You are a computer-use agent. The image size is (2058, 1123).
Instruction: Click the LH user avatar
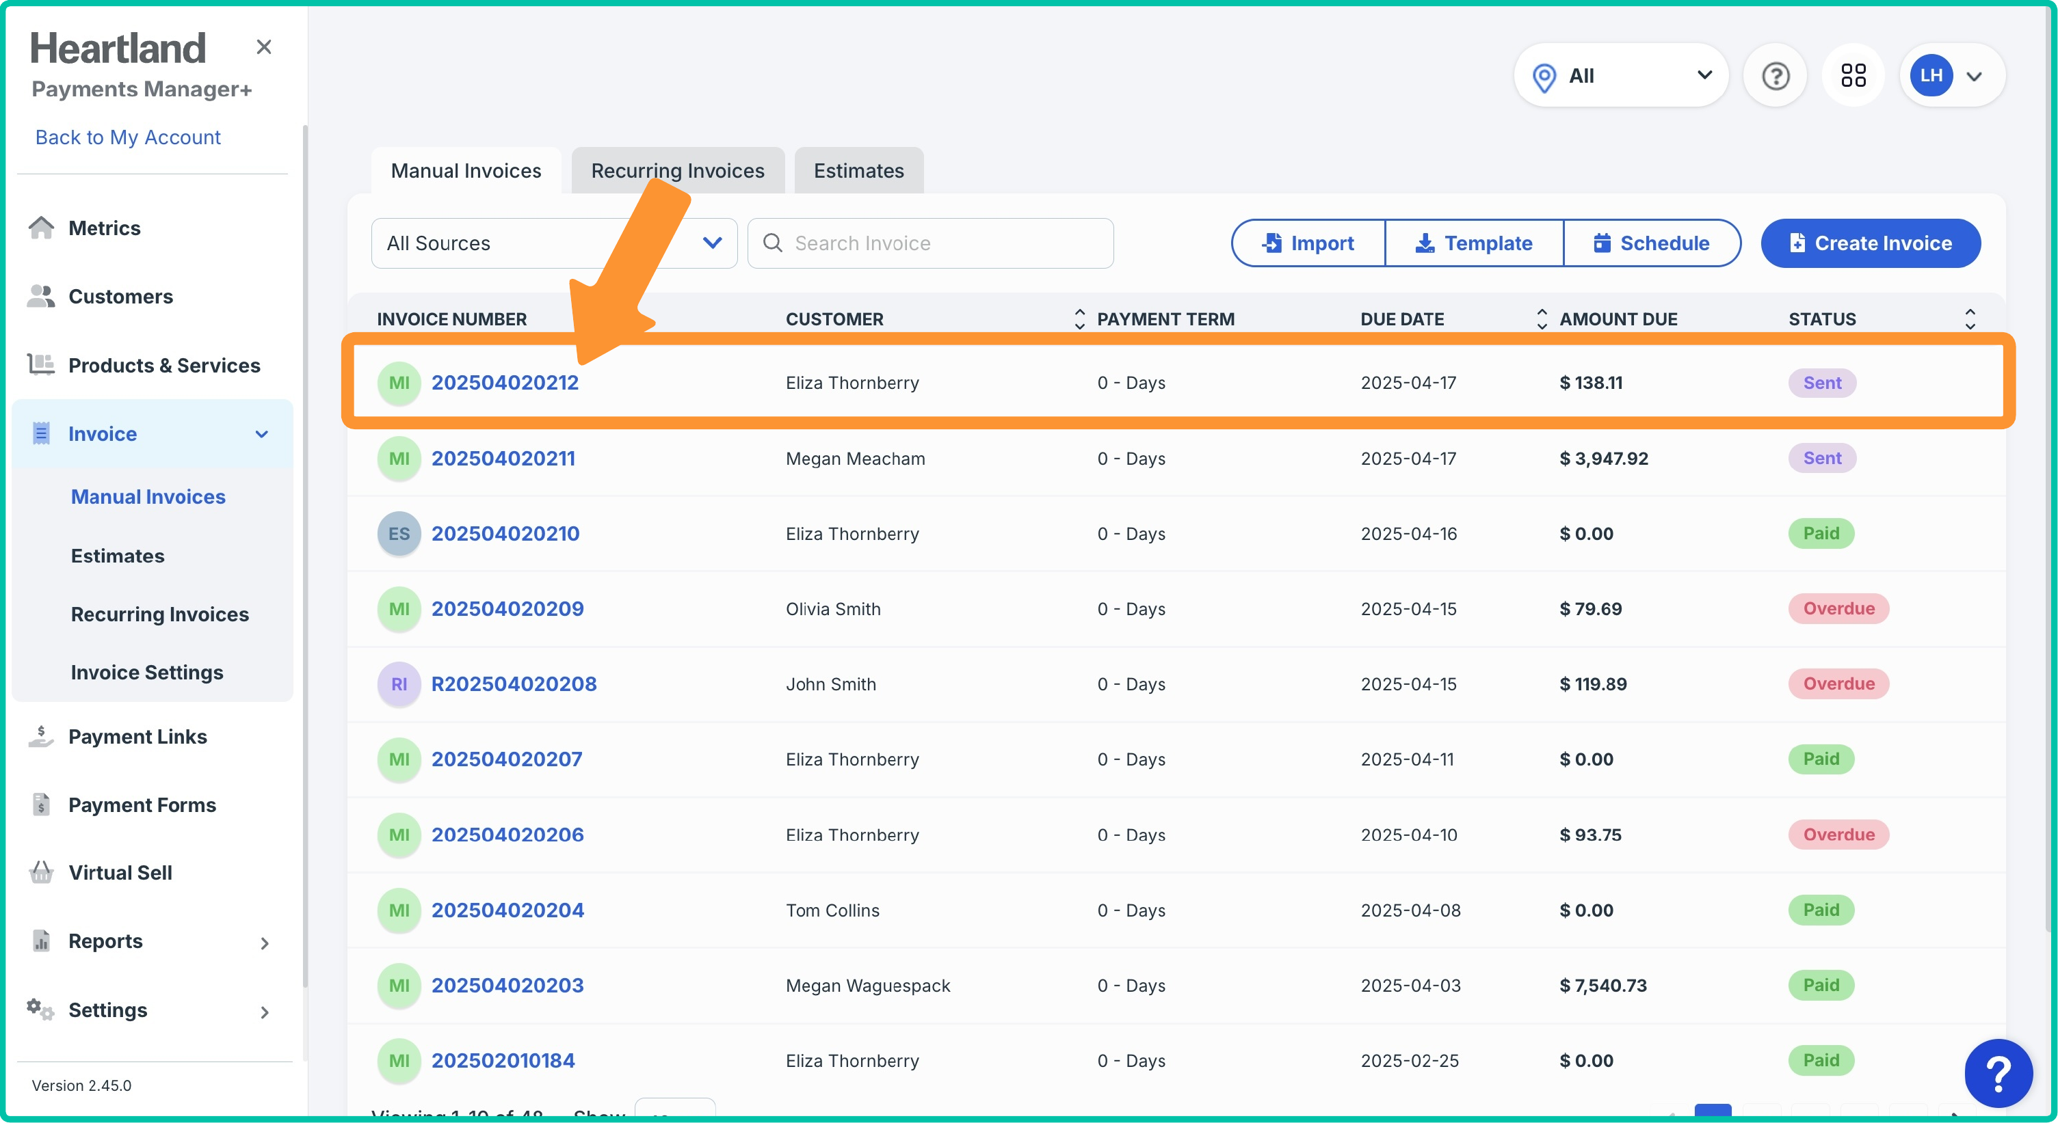[x=1931, y=76]
